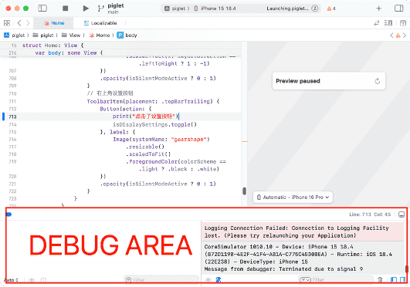The height and width of the screenshot is (287, 410).
Task: Run the project with the play button
Action: coord(86,8)
